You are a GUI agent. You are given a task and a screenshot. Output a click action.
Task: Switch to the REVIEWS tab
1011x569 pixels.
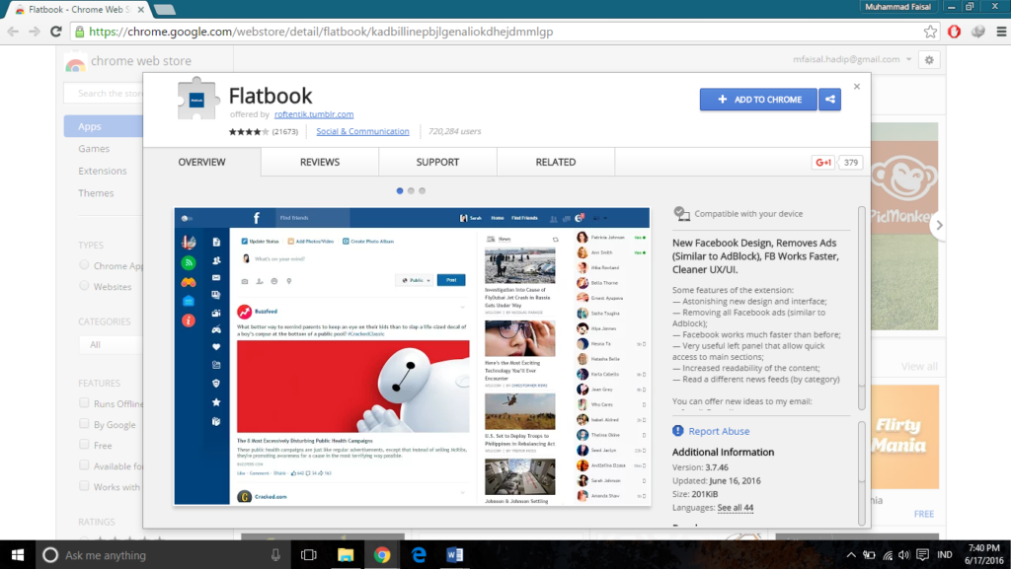[x=319, y=161]
